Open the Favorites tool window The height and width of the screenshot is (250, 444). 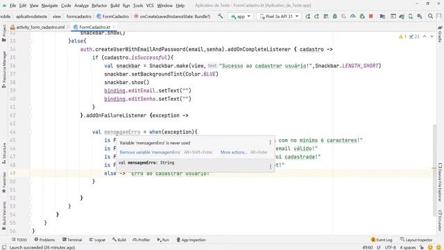pyautogui.click(x=4, y=182)
